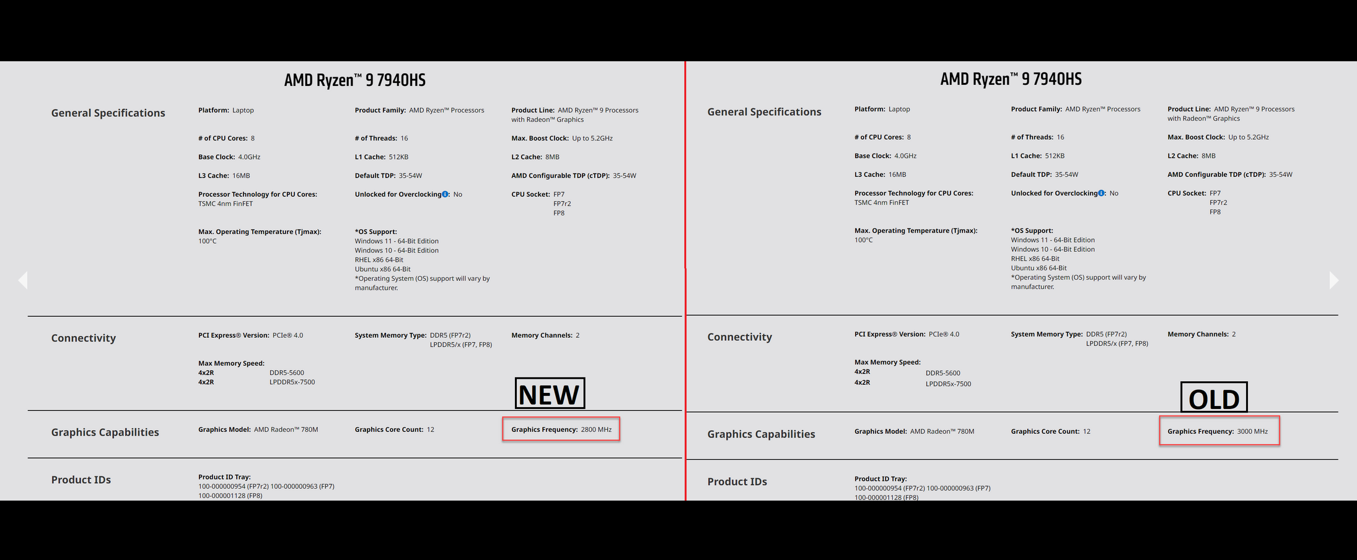
Task: Select 'Windows 11 - 64-Bit Edition' in the OLD sheet
Action: click(1053, 239)
